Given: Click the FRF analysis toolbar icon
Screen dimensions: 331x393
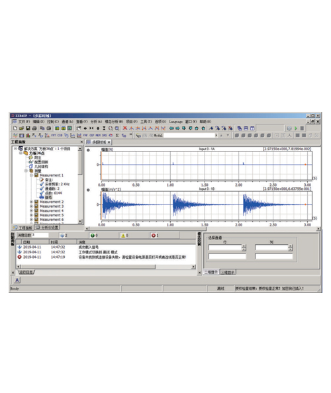Looking at the screenshot, I should 85,136.
